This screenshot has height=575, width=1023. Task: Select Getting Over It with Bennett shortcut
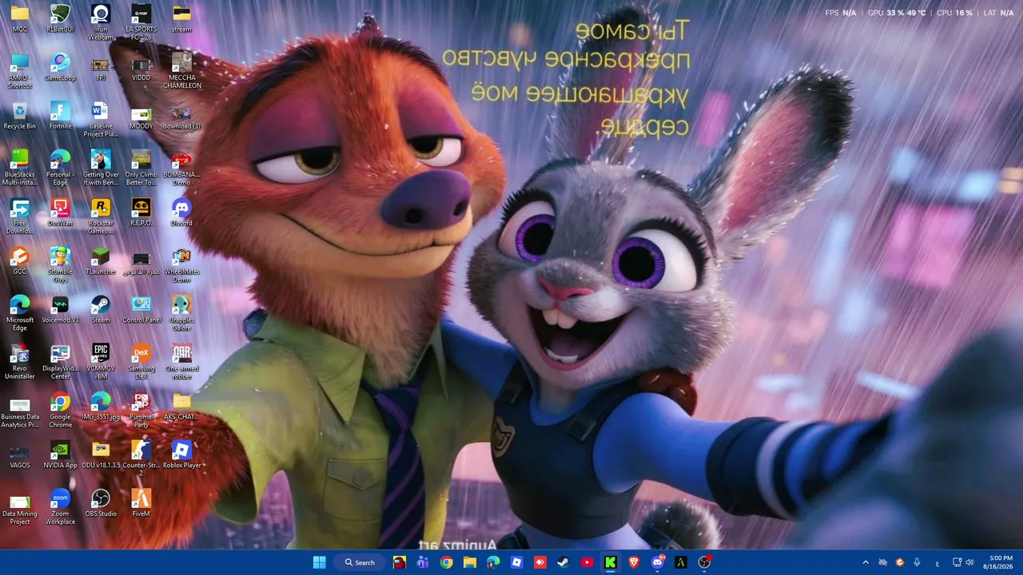(101, 168)
